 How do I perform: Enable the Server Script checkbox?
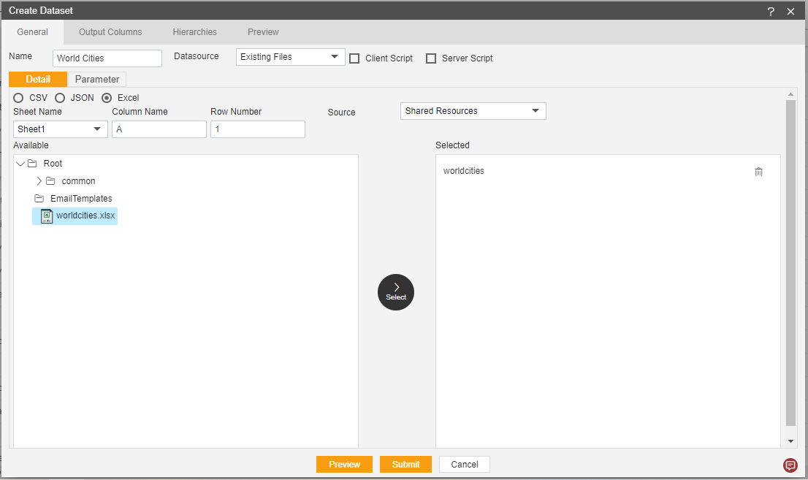431,58
